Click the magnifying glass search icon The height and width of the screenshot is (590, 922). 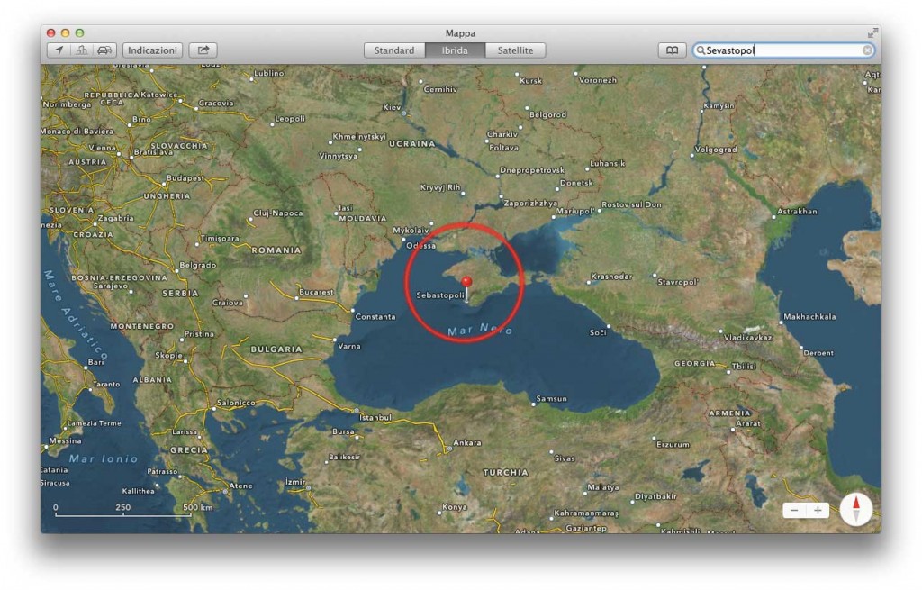[x=701, y=50]
